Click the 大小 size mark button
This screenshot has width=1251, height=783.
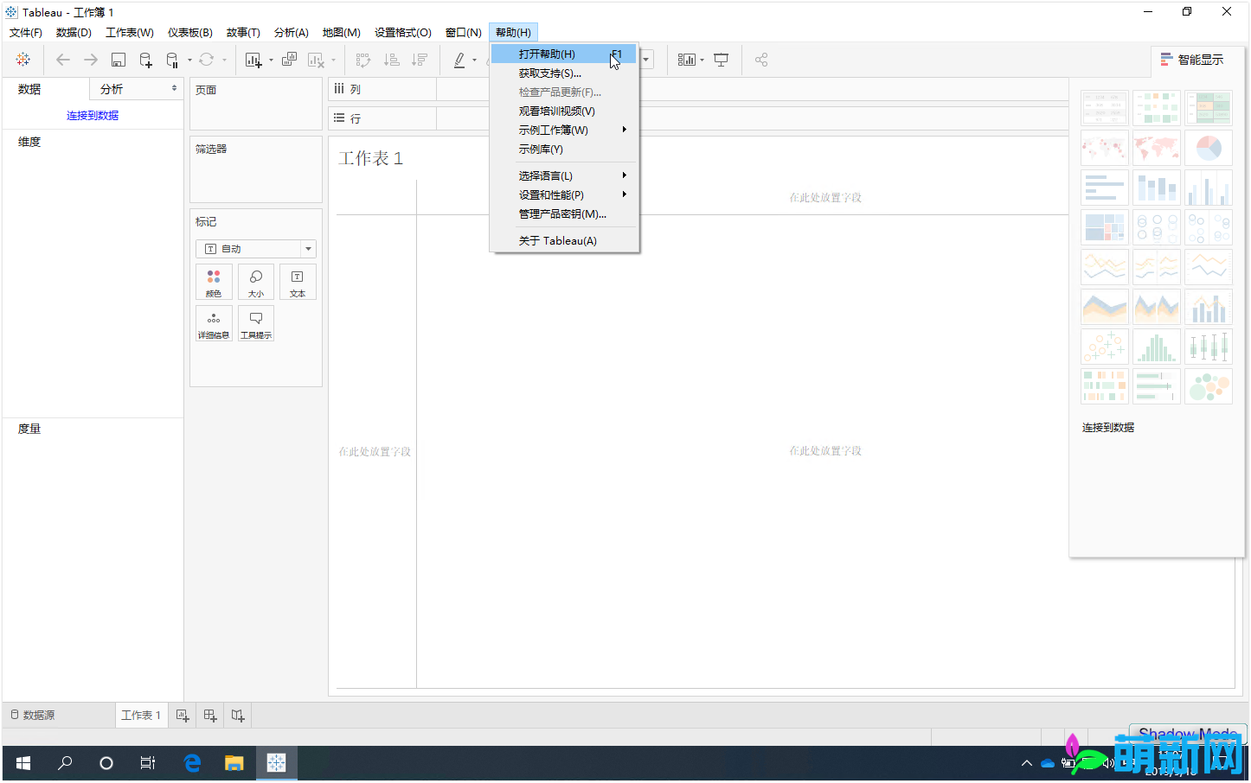click(x=256, y=282)
